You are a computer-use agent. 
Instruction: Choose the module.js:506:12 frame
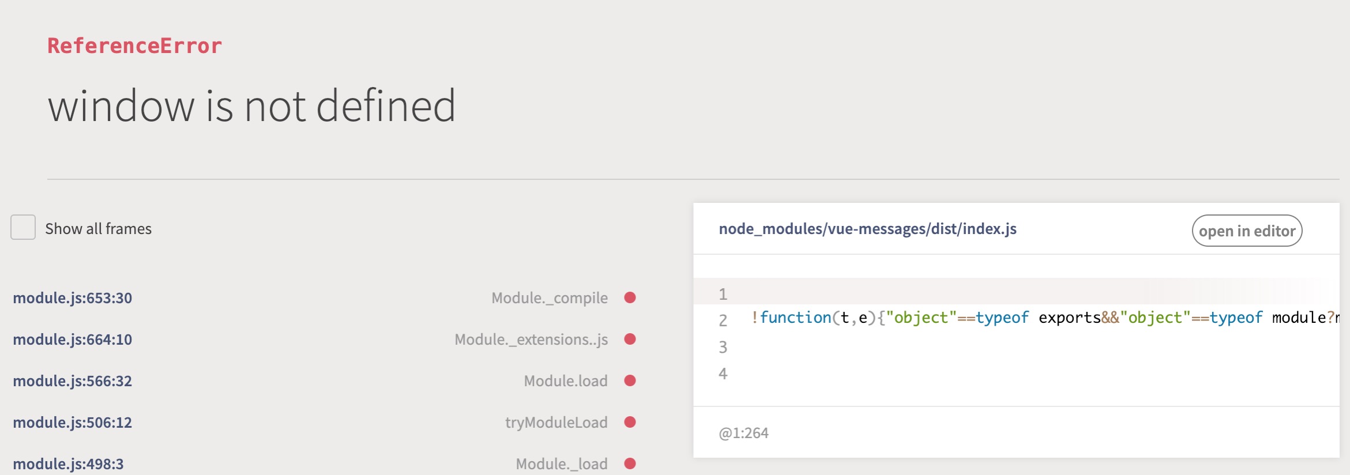(73, 423)
